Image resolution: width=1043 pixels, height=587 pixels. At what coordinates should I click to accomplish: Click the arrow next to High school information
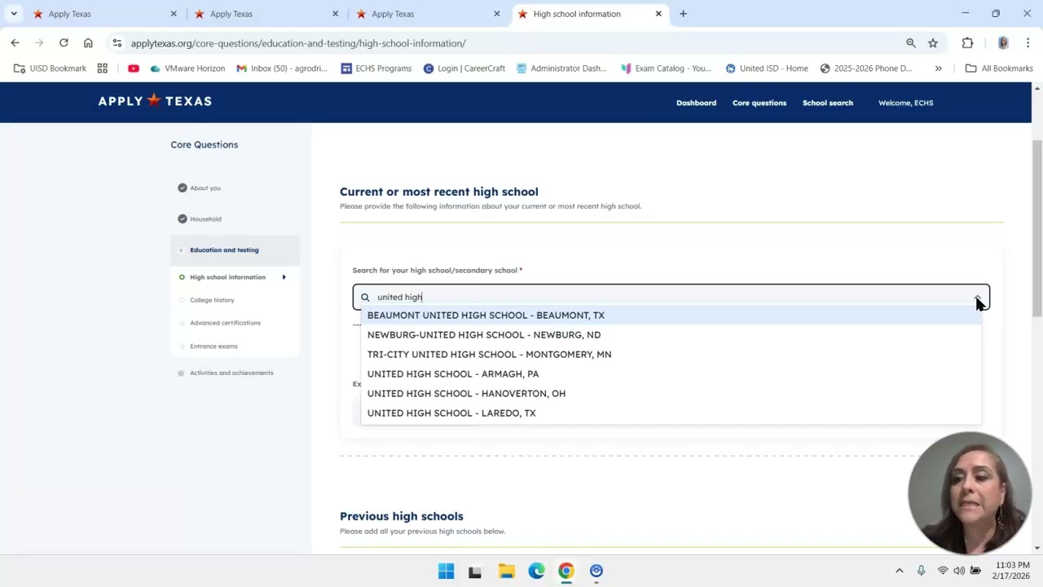coord(284,277)
